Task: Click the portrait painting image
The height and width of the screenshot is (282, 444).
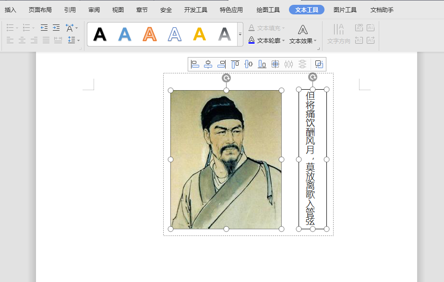Action: 226,160
